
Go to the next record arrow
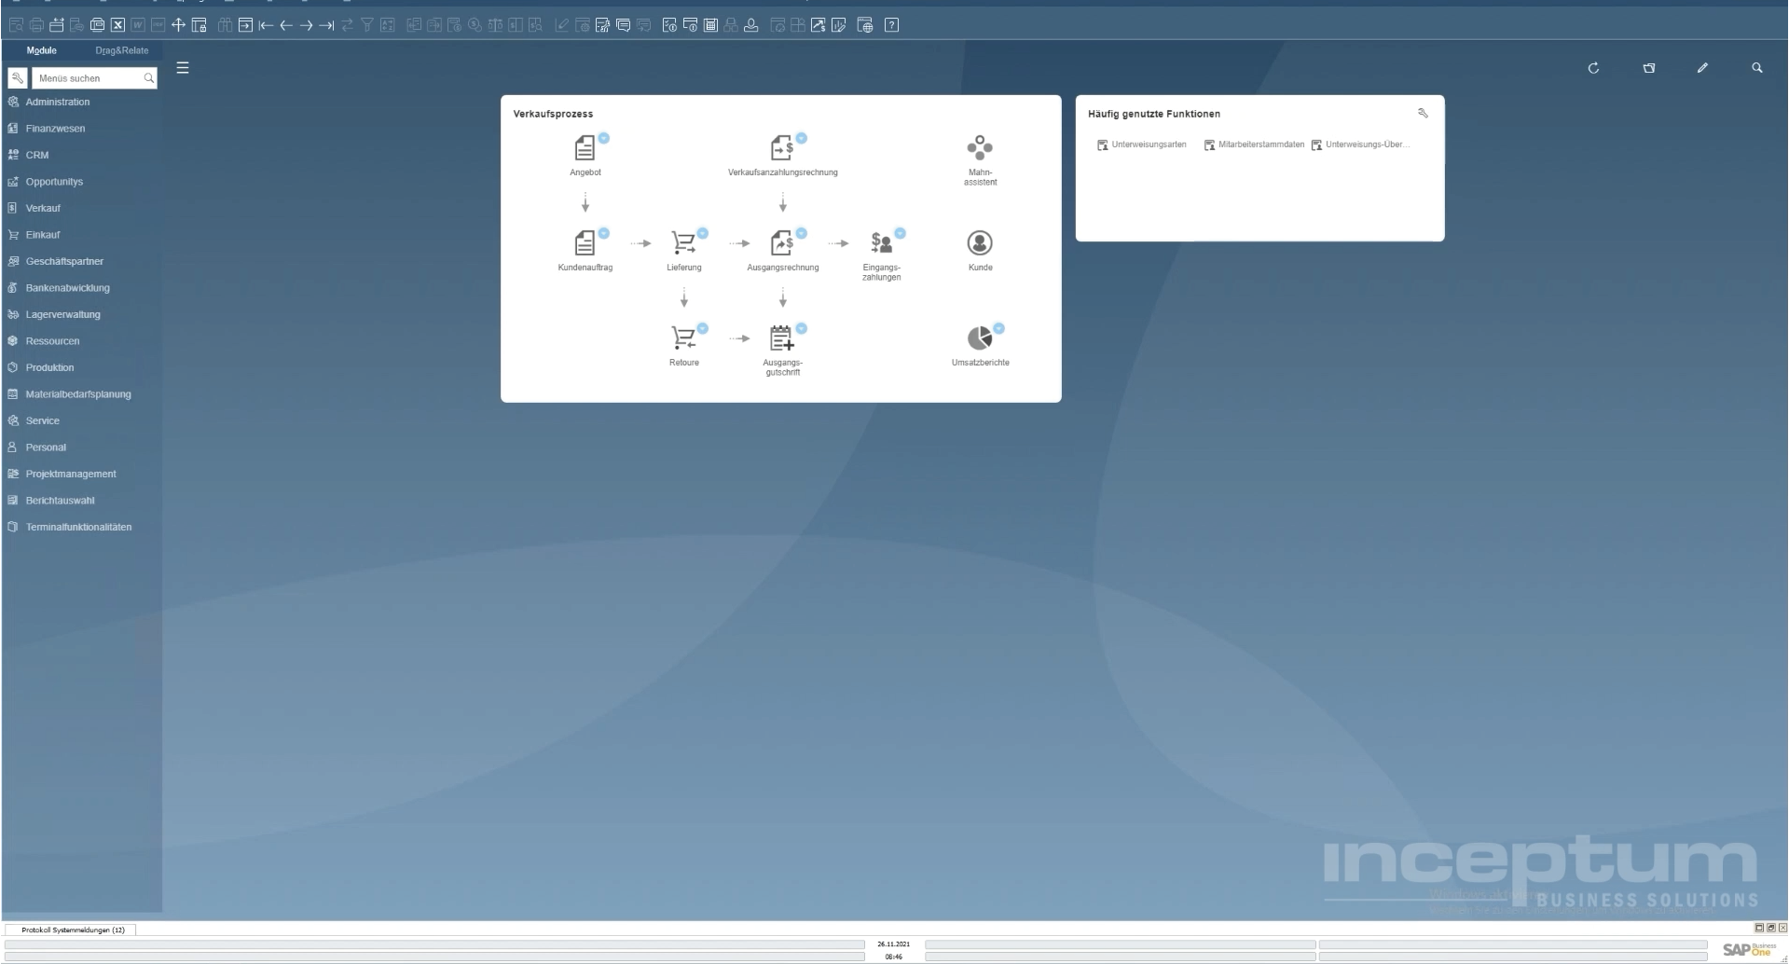(x=307, y=25)
